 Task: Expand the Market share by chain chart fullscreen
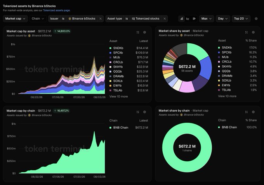coord(247,112)
